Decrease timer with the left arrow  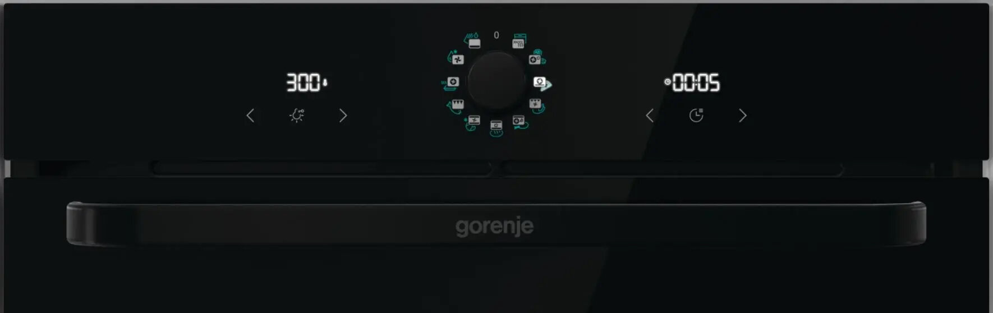650,116
